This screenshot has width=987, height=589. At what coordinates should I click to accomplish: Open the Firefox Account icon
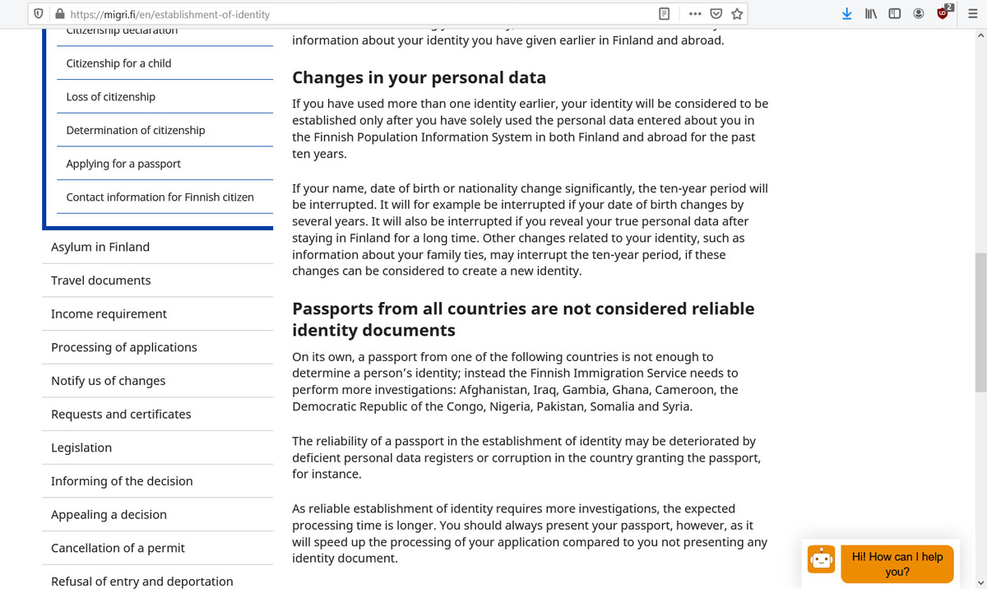[x=919, y=13]
